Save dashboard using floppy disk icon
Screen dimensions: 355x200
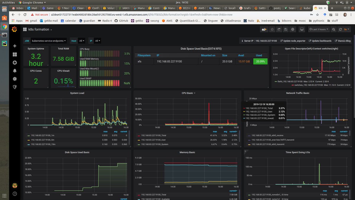pos(286,29)
